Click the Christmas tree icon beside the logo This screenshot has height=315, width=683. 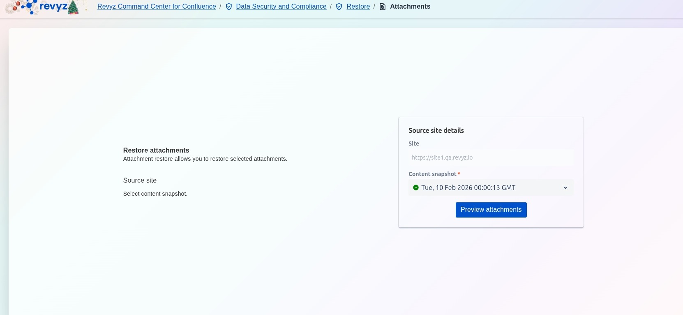pos(73,7)
